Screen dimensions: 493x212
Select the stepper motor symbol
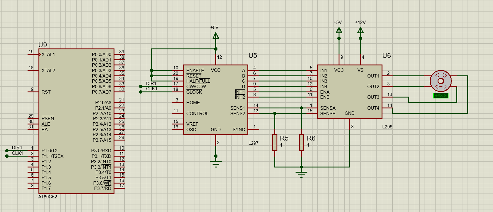tap(441, 81)
